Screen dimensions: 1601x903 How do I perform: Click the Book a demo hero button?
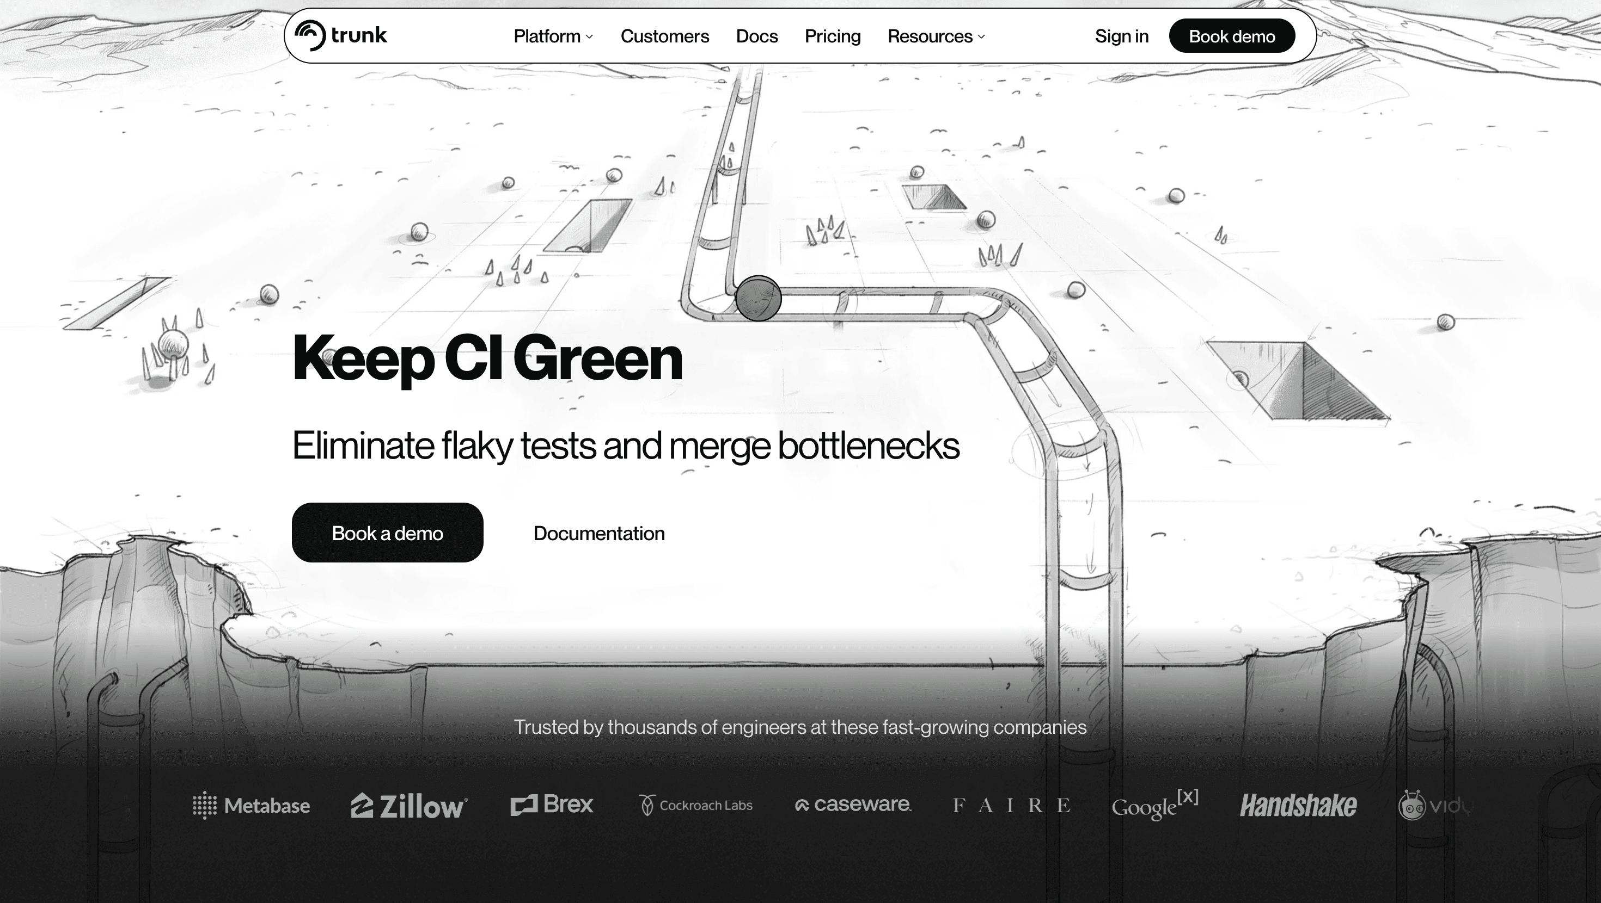click(x=387, y=533)
